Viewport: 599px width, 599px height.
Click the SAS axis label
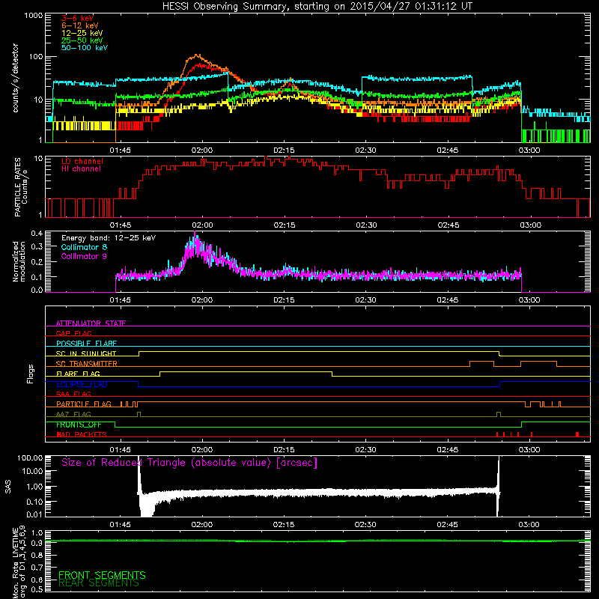(x=8, y=487)
